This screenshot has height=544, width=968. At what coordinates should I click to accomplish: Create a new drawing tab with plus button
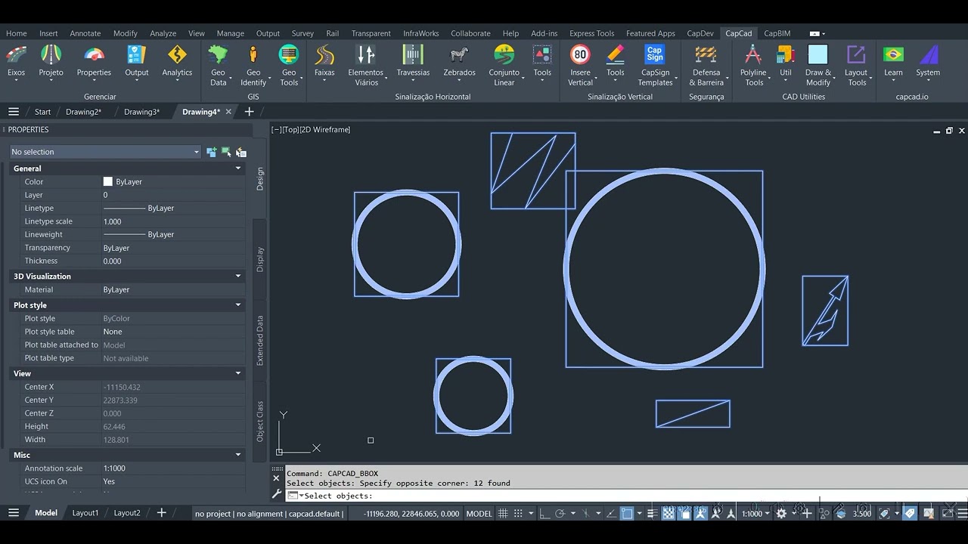pyautogui.click(x=249, y=112)
